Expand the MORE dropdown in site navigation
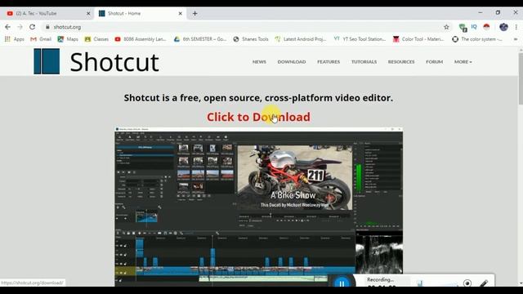 pos(463,62)
